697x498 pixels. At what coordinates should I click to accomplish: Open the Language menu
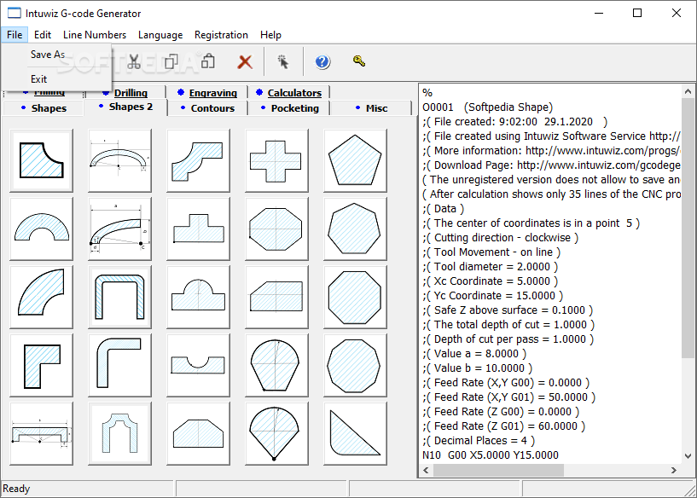160,35
